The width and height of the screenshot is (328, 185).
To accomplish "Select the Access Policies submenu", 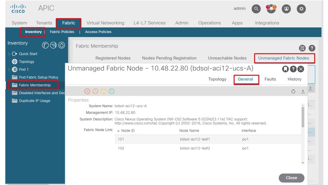I will (x=98, y=32).
